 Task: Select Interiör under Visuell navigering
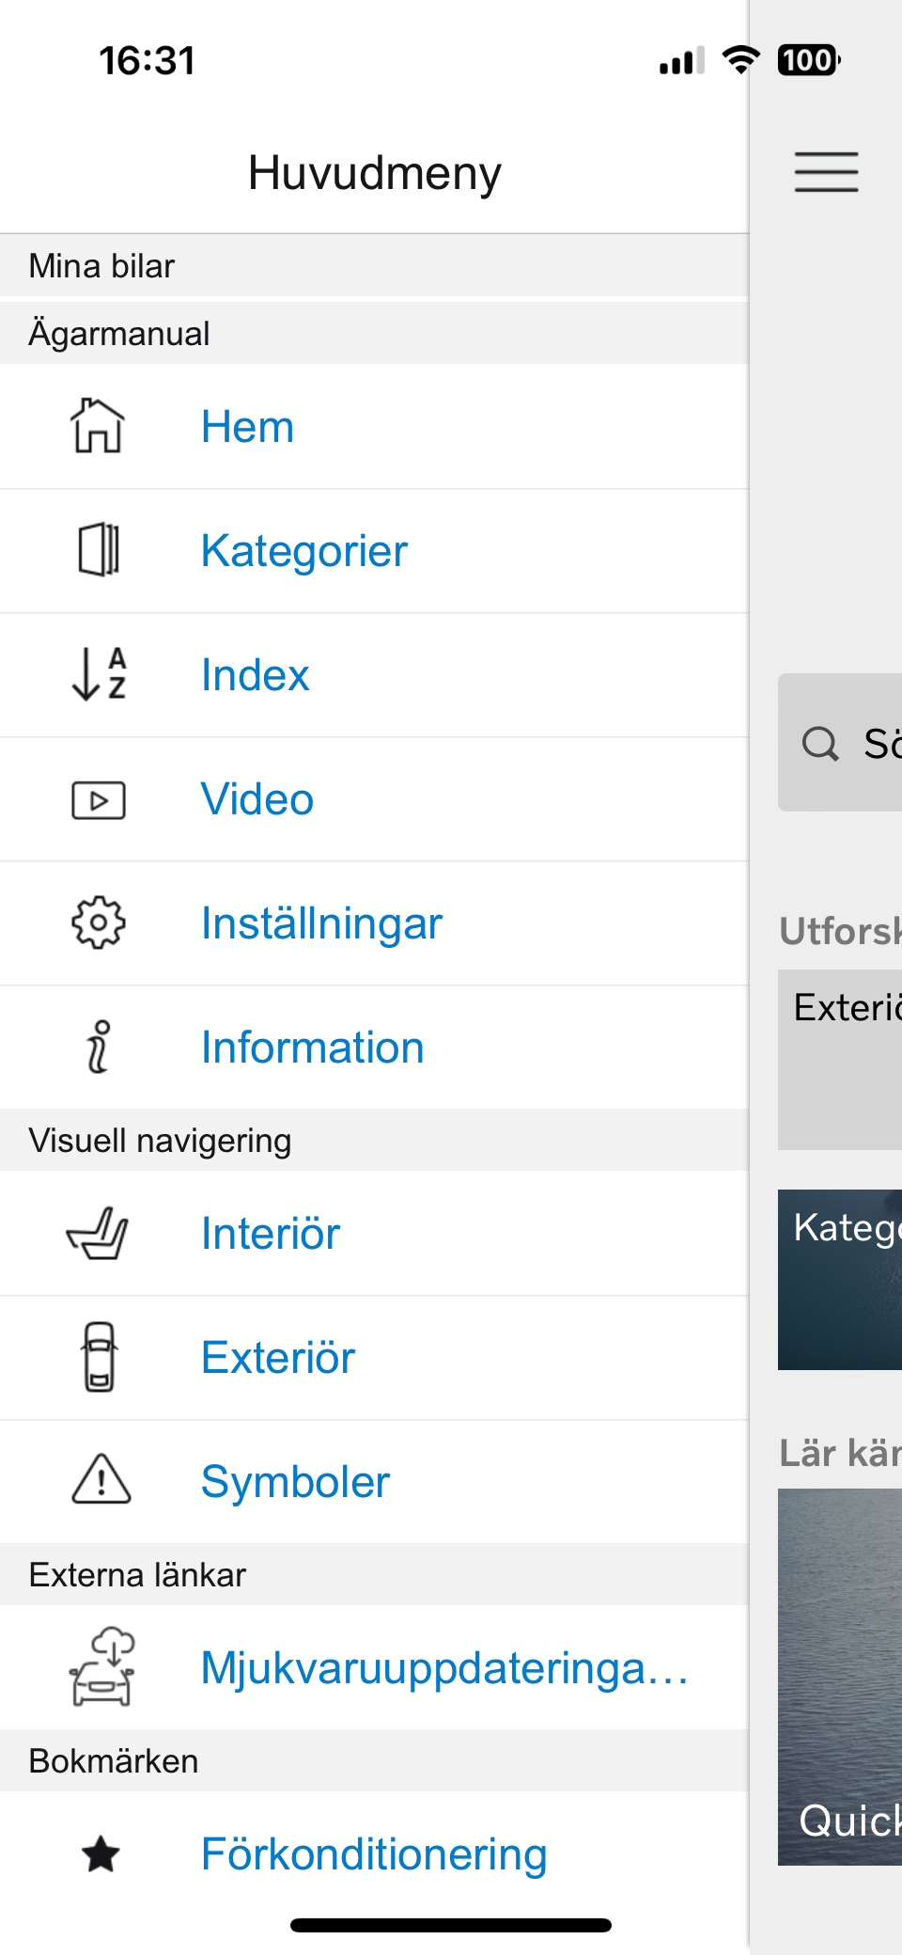click(x=374, y=1234)
